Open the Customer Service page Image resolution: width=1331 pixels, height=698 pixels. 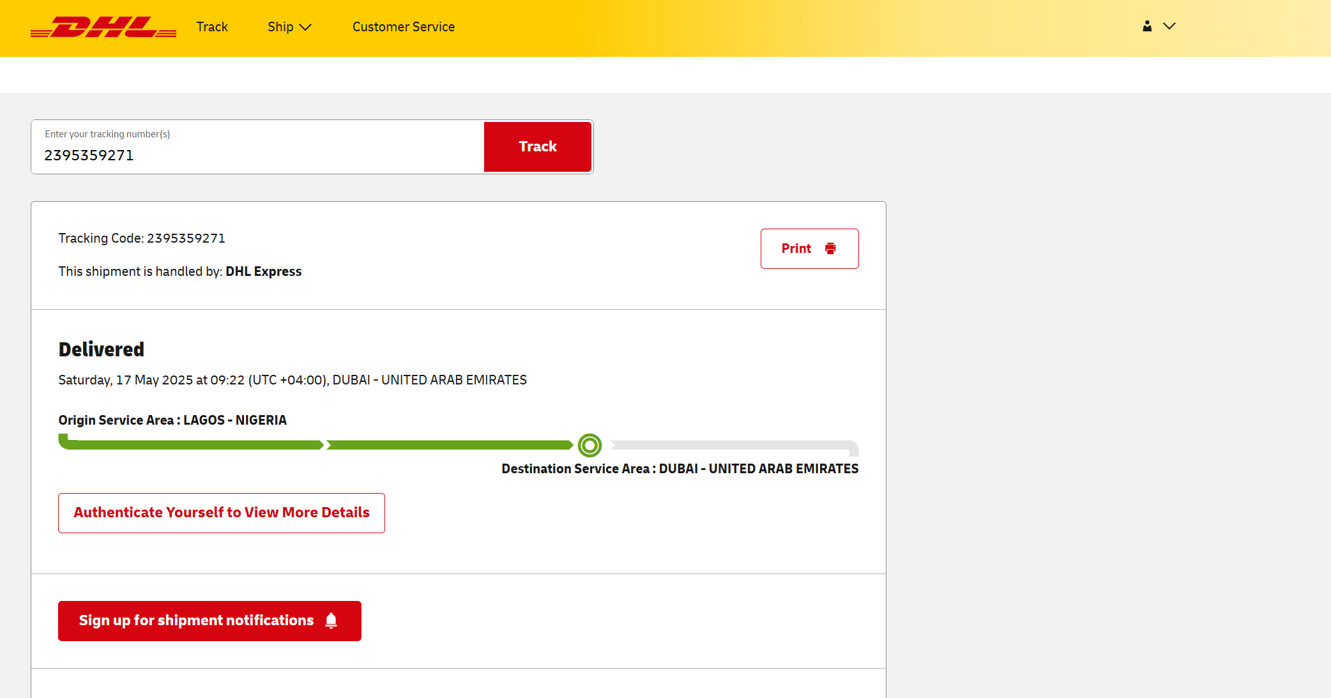pos(404,27)
